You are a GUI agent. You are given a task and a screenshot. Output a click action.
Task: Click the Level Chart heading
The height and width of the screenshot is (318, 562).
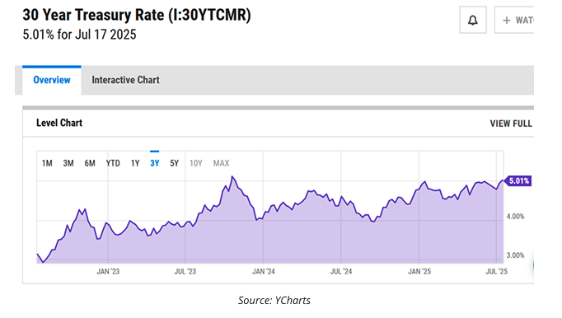coord(59,123)
